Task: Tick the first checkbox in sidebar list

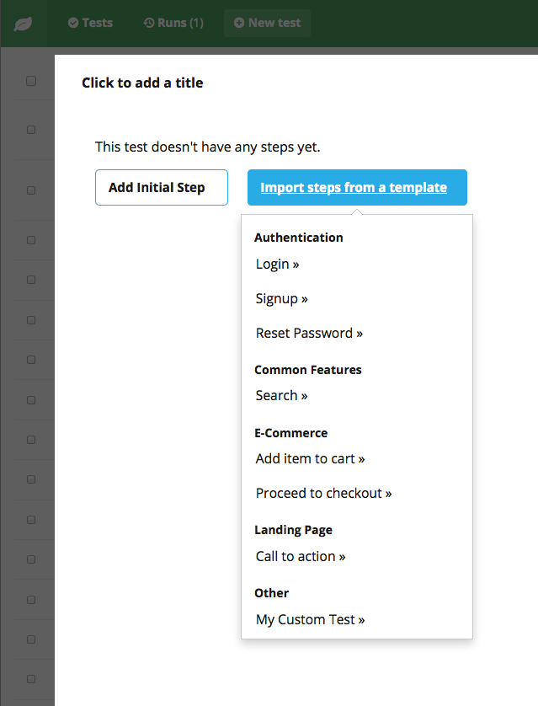Action: point(31,81)
